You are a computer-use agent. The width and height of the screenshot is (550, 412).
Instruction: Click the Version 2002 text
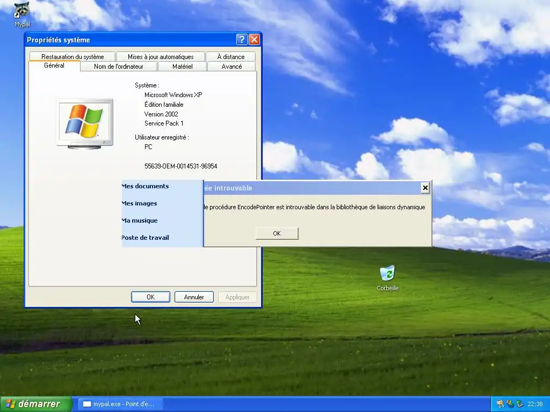click(x=161, y=114)
